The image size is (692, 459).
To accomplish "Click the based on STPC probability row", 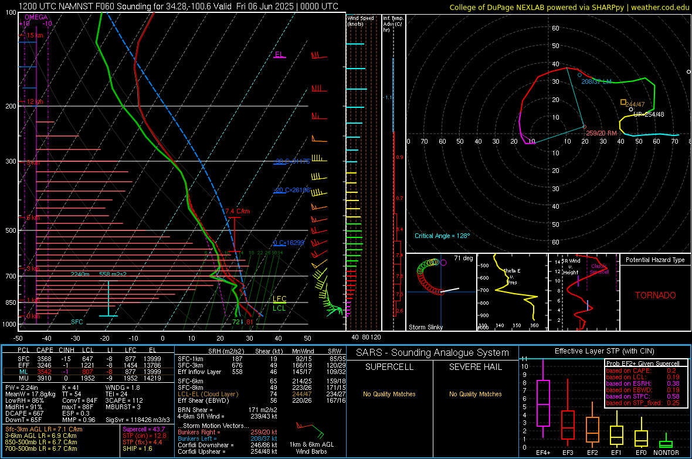I will point(643,396).
